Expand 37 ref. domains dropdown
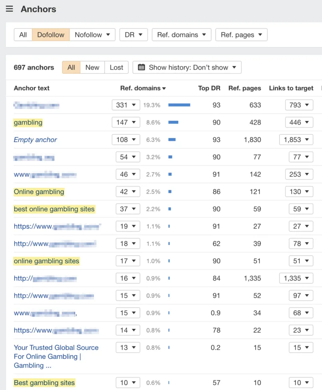 click(128, 209)
